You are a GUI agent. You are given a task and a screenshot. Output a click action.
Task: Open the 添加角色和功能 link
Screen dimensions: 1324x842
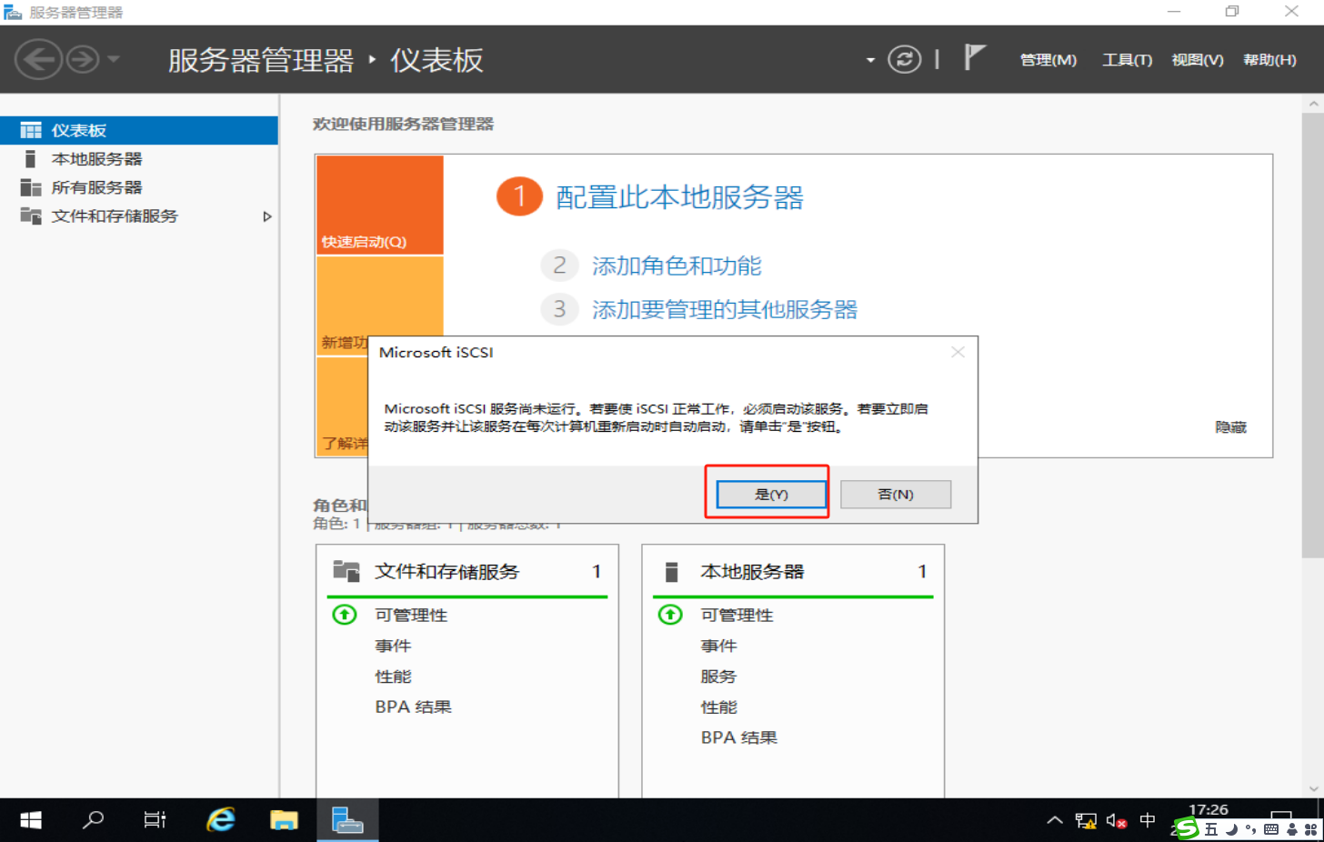point(677,266)
